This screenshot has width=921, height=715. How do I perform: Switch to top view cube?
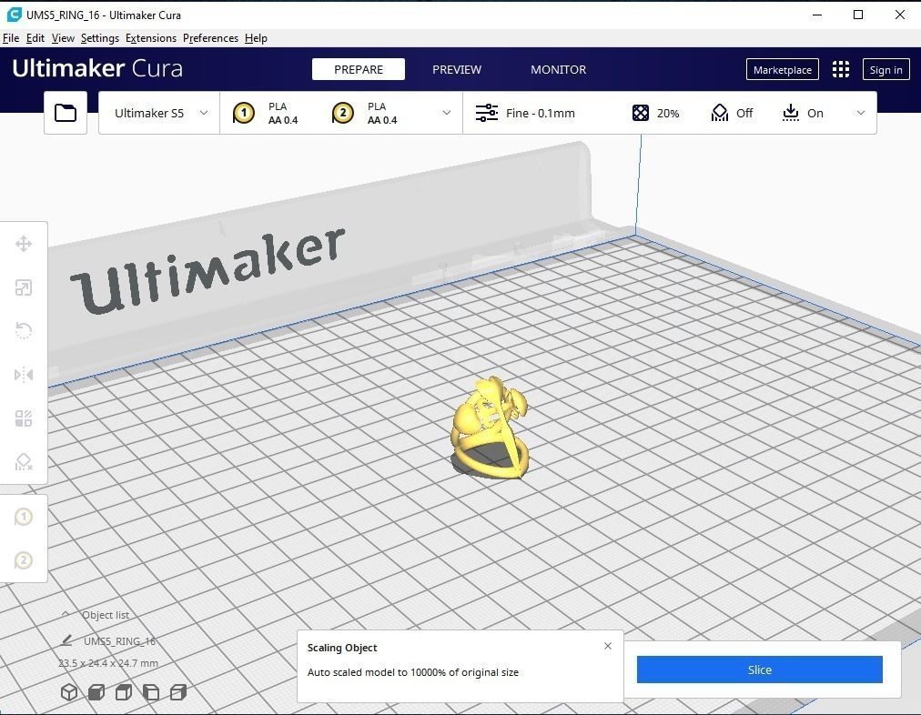[124, 692]
